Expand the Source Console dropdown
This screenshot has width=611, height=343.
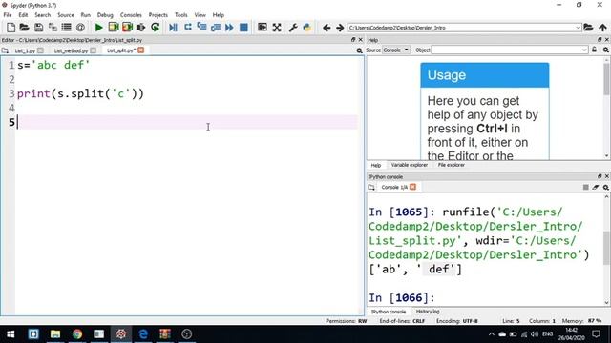click(395, 50)
